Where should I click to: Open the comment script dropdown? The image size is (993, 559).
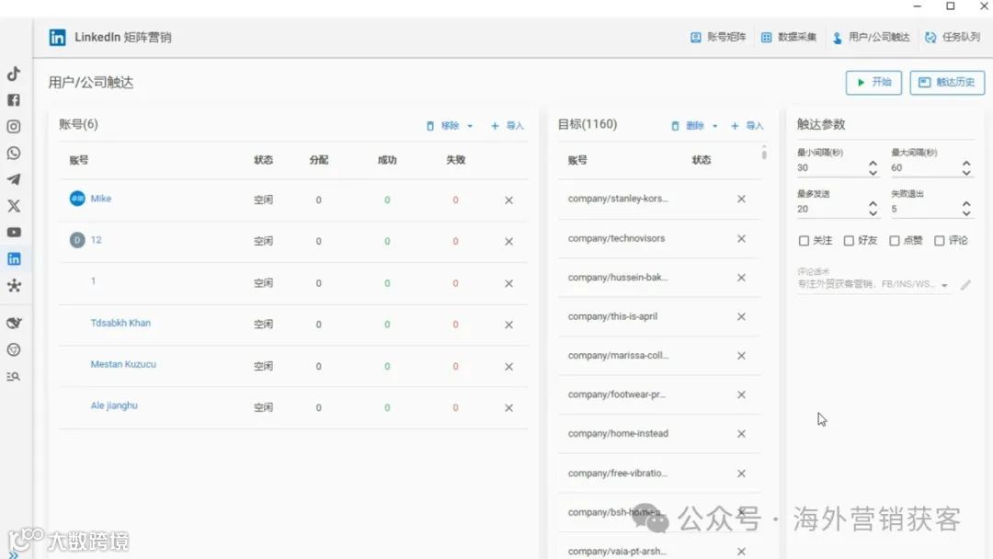point(944,286)
